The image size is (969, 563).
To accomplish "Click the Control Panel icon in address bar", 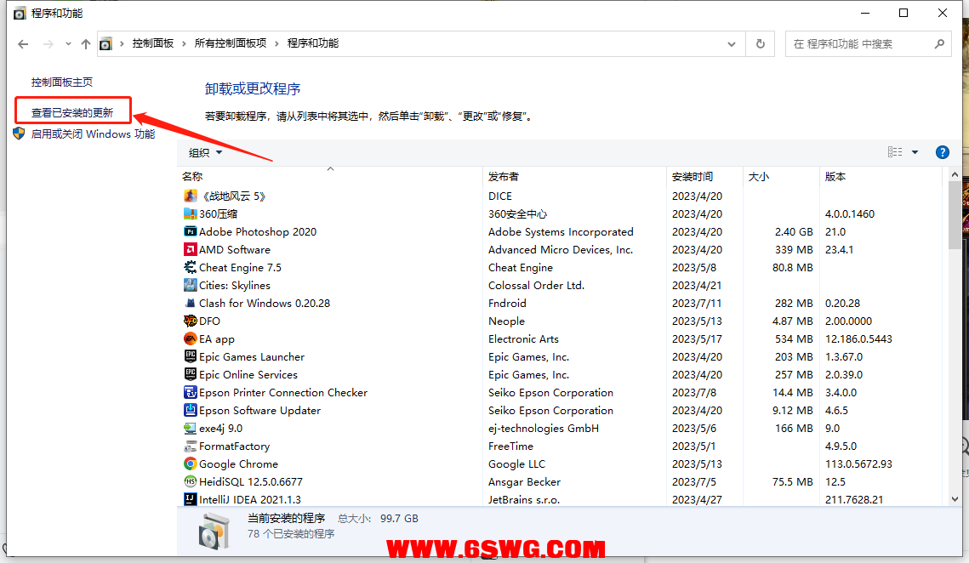I will point(106,44).
